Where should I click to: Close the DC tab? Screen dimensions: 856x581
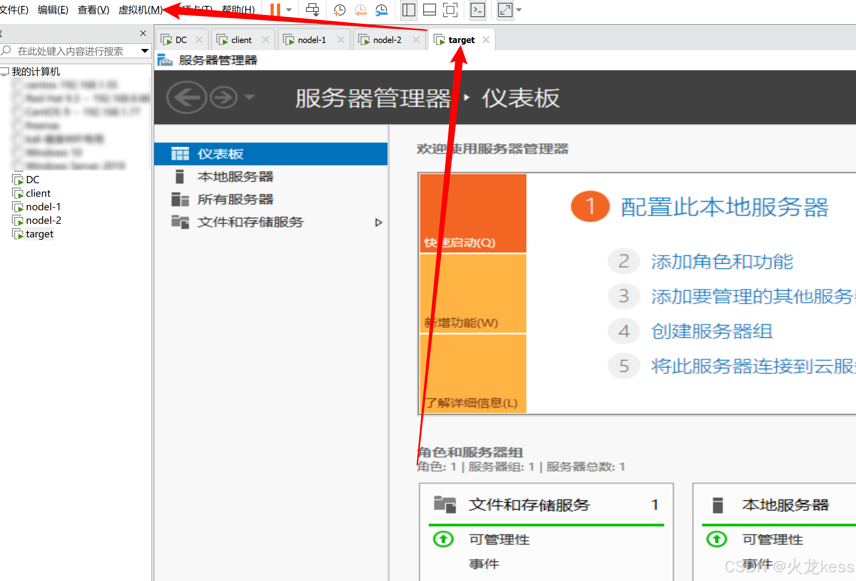(199, 40)
